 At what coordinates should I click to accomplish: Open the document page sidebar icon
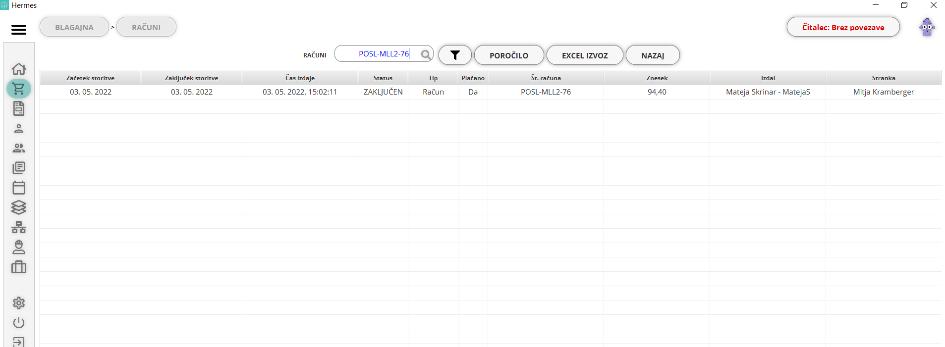tap(19, 108)
